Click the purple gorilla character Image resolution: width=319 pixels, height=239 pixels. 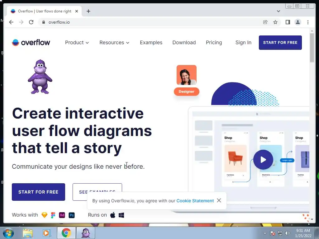pos(40,77)
